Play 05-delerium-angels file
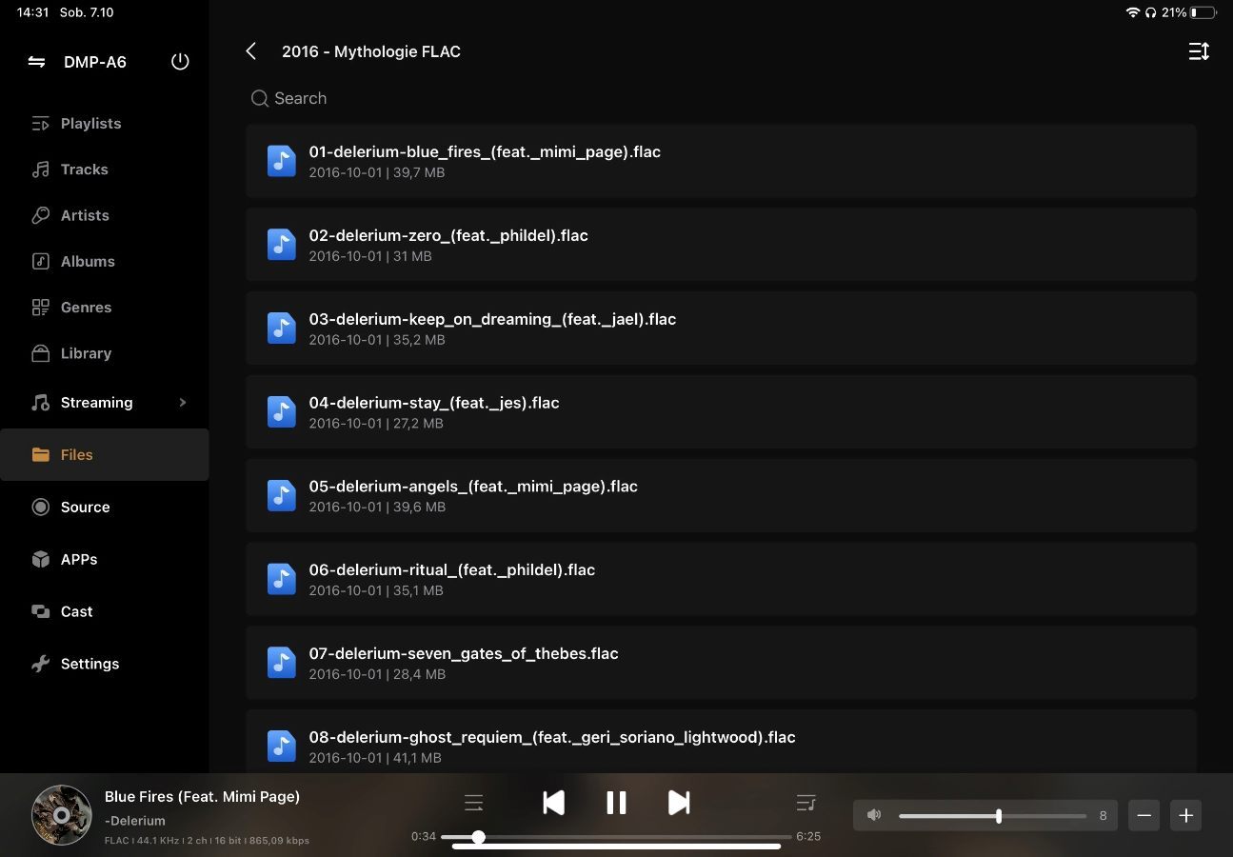Image resolution: width=1233 pixels, height=857 pixels. tap(721, 495)
